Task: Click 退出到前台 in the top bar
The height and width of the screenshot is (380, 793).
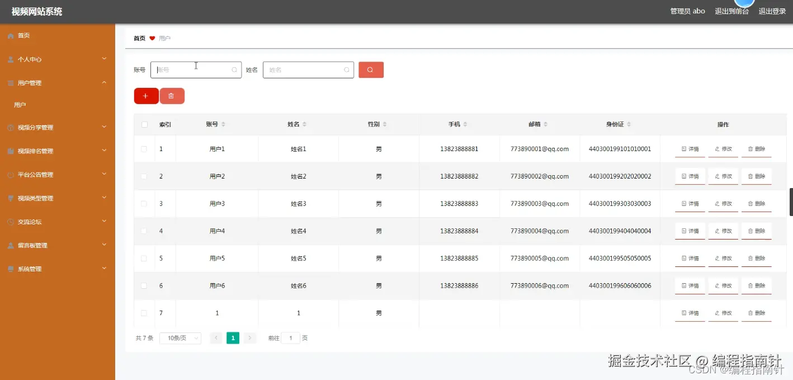Action: 731,11
